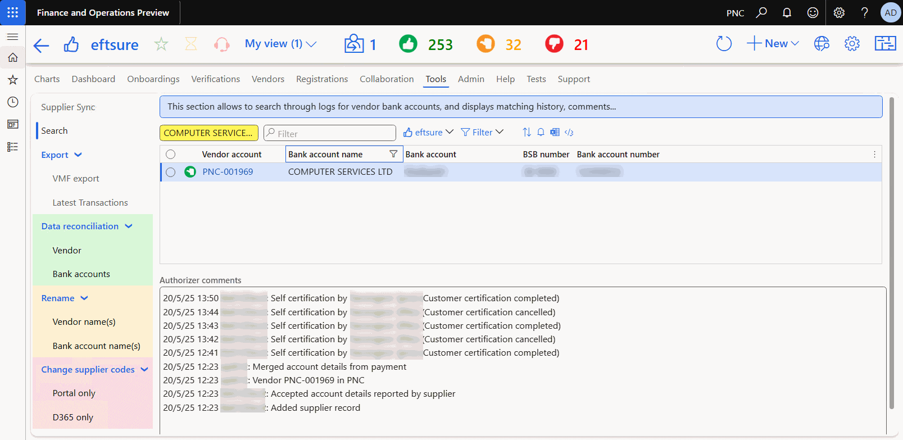Click the bell icon in the grid toolbar

click(541, 132)
